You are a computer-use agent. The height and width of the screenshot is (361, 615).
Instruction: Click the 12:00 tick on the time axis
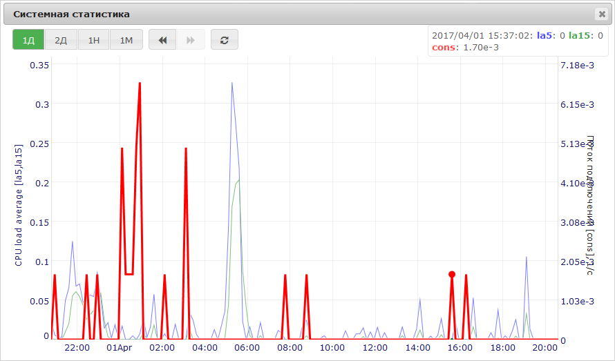[x=375, y=348]
